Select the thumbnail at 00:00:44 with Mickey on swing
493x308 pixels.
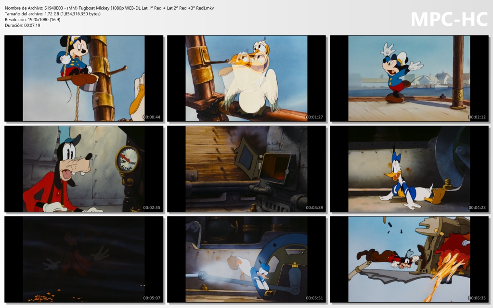point(84,78)
